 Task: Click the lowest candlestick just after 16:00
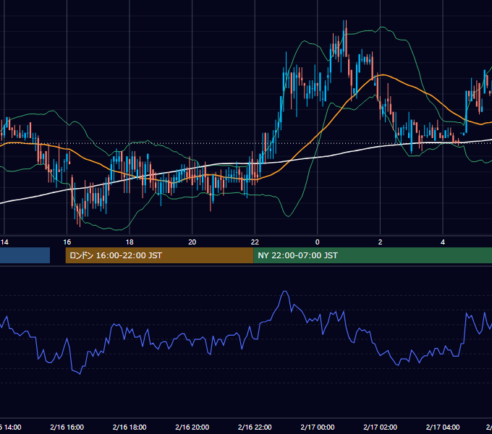click(x=80, y=216)
